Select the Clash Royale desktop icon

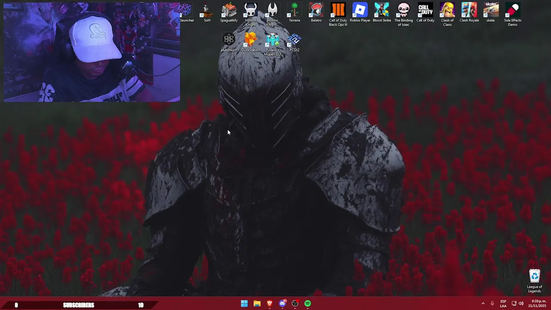pyautogui.click(x=469, y=13)
